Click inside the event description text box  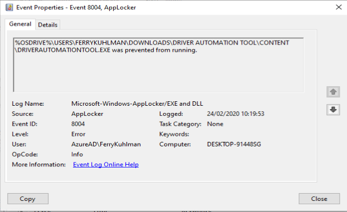pyautogui.click(x=158, y=65)
